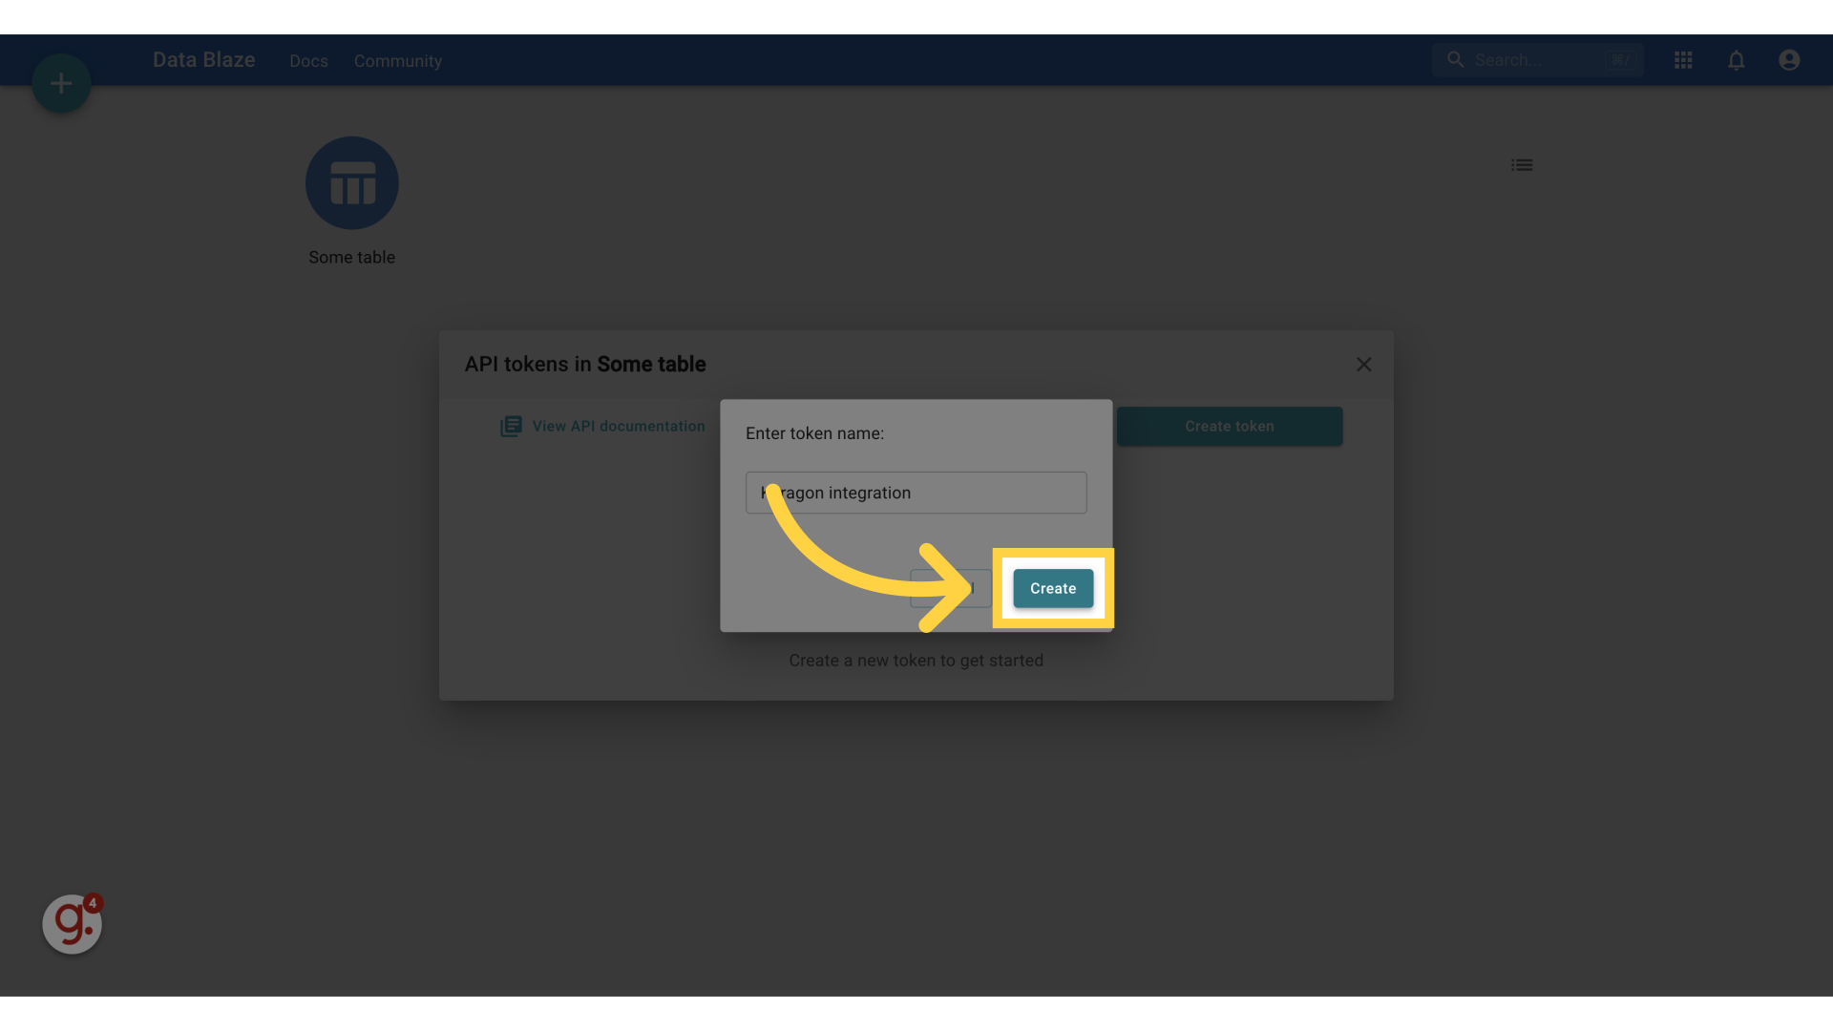Click the token name input field

click(916, 493)
